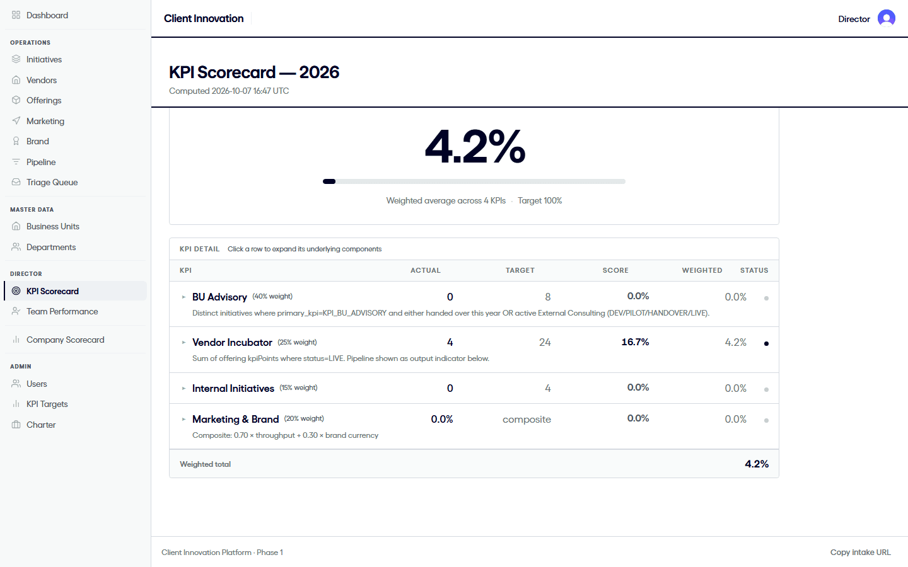Click the Dashboard grid icon
Screen dimensions: 908x567
click(x=16, y=15)
